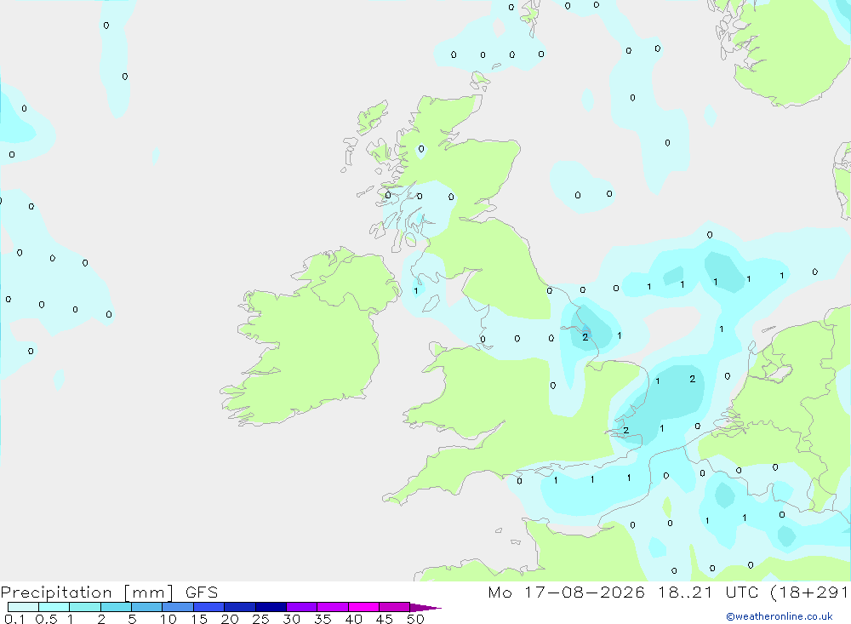Click the legend label "10"
Viewport: 851px width, 624px height.
tap(168, 619)
